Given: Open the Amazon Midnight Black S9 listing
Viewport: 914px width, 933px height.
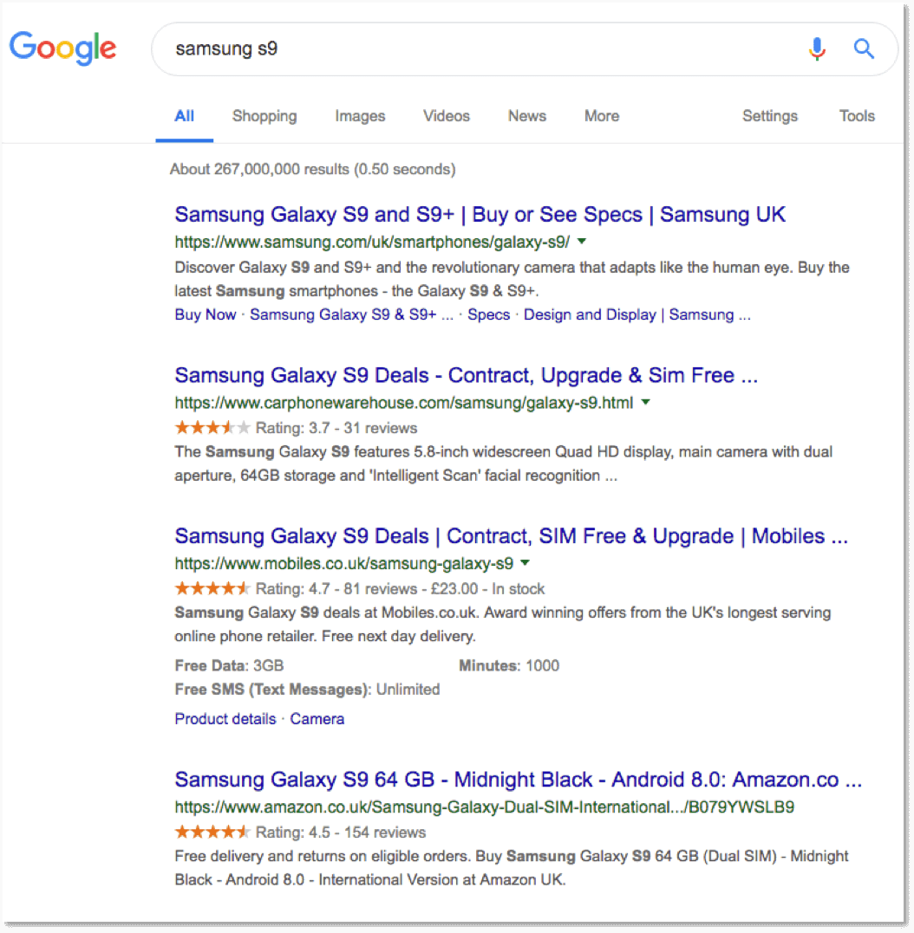Looking at the screenshot, I should click(517, 780).
